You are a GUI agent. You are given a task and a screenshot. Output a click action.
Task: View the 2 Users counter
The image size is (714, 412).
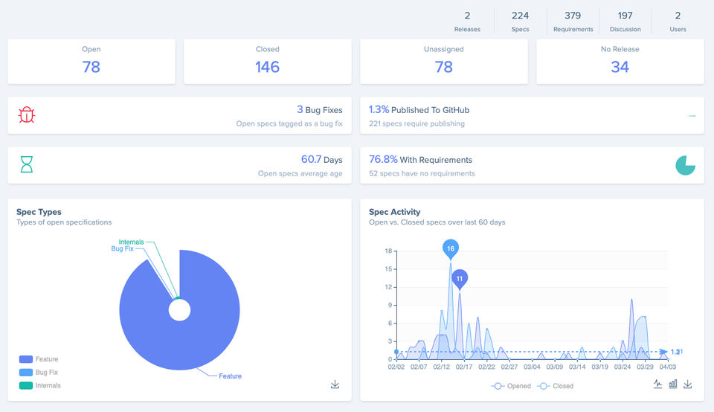[678, 22]
